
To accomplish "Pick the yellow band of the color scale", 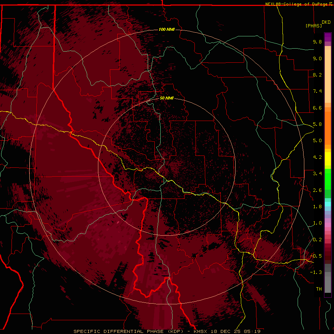I will (x=328, y=159).
